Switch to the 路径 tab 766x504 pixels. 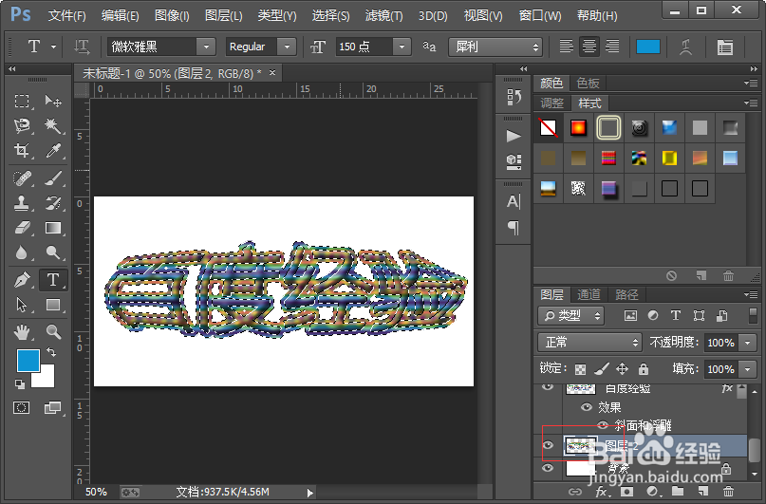626,294
